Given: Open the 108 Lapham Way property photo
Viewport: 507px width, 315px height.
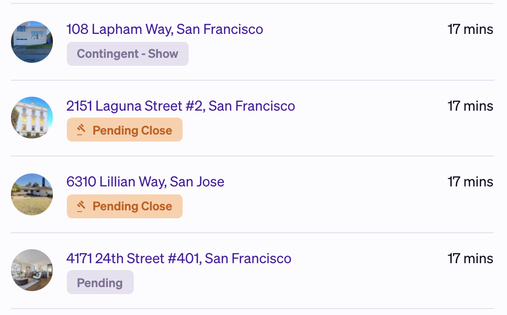Looking at the screenshot, I should [32, 42].
